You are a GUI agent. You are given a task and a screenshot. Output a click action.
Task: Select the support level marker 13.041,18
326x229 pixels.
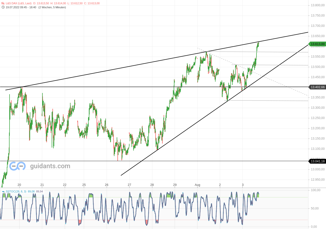pyautogui.click(x=317, y=161)
